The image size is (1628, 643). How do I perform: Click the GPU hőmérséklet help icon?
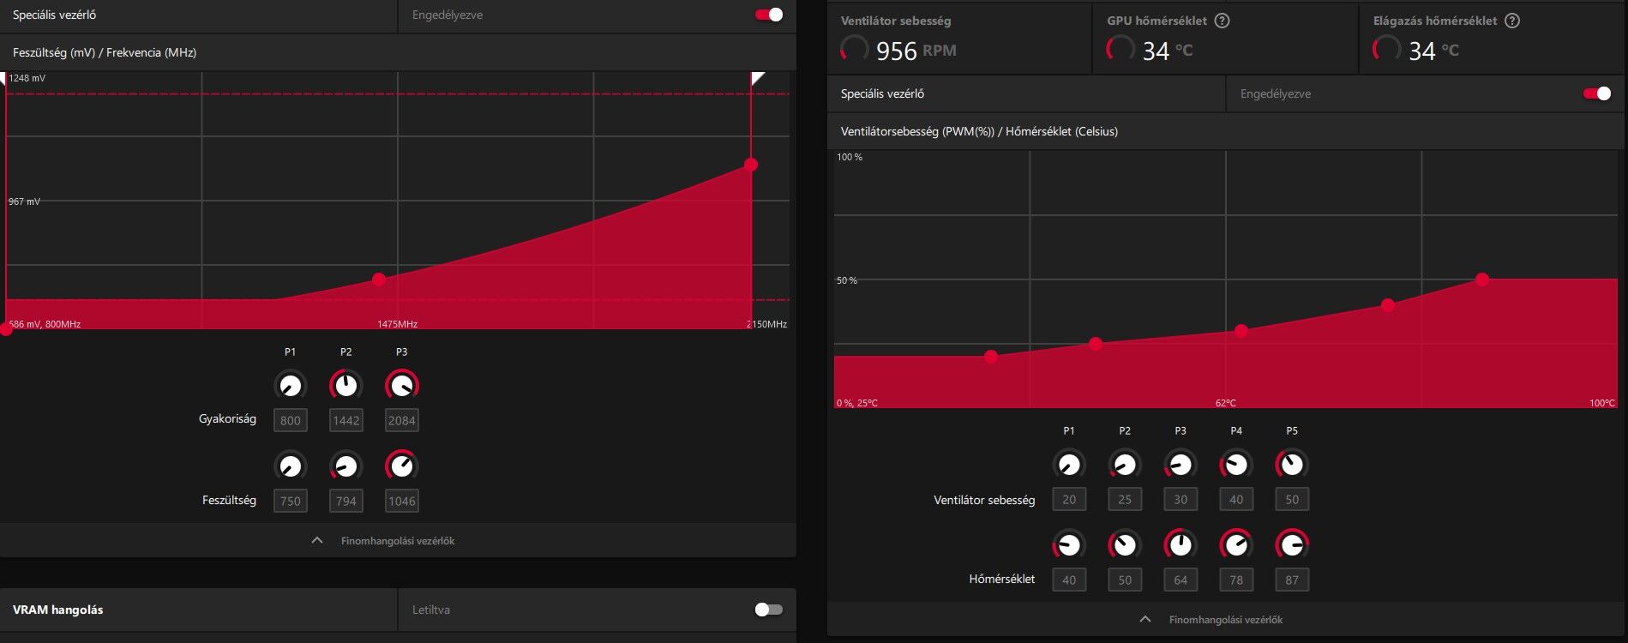pos(1223,21)
